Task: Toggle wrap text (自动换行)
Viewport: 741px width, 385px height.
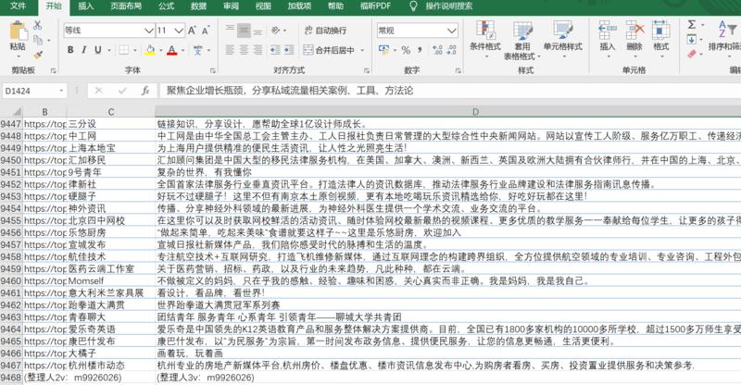Action: (x=325, y=31)
